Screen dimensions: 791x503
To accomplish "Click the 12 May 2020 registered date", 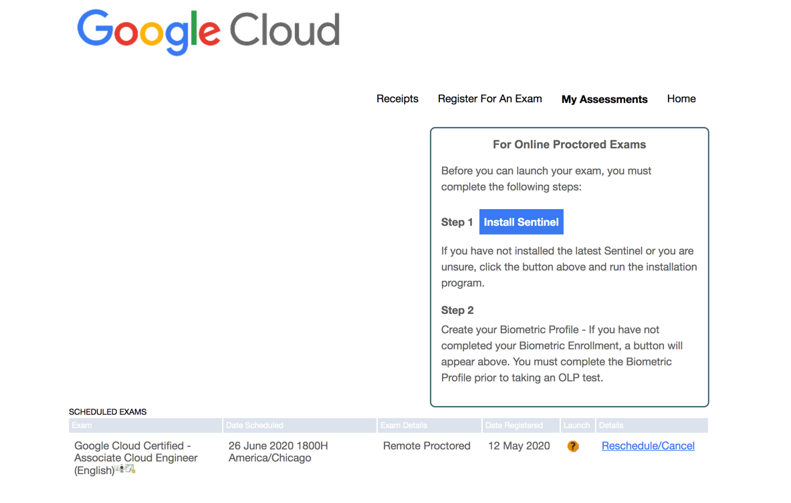I will [519, 446].
